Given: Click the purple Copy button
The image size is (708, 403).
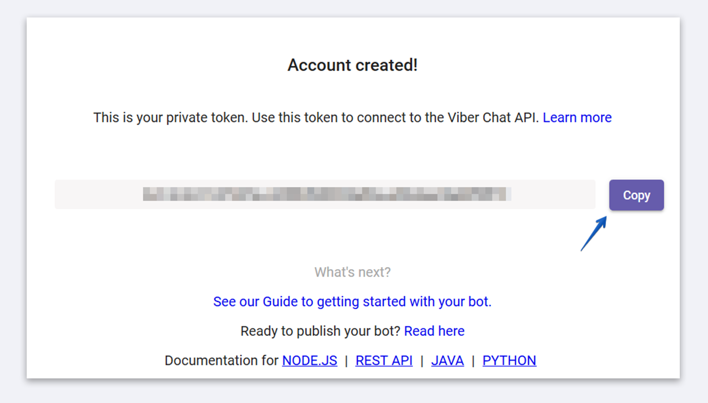Looking at the screenshot, I should pyautogui.click(x=636, y=195).
